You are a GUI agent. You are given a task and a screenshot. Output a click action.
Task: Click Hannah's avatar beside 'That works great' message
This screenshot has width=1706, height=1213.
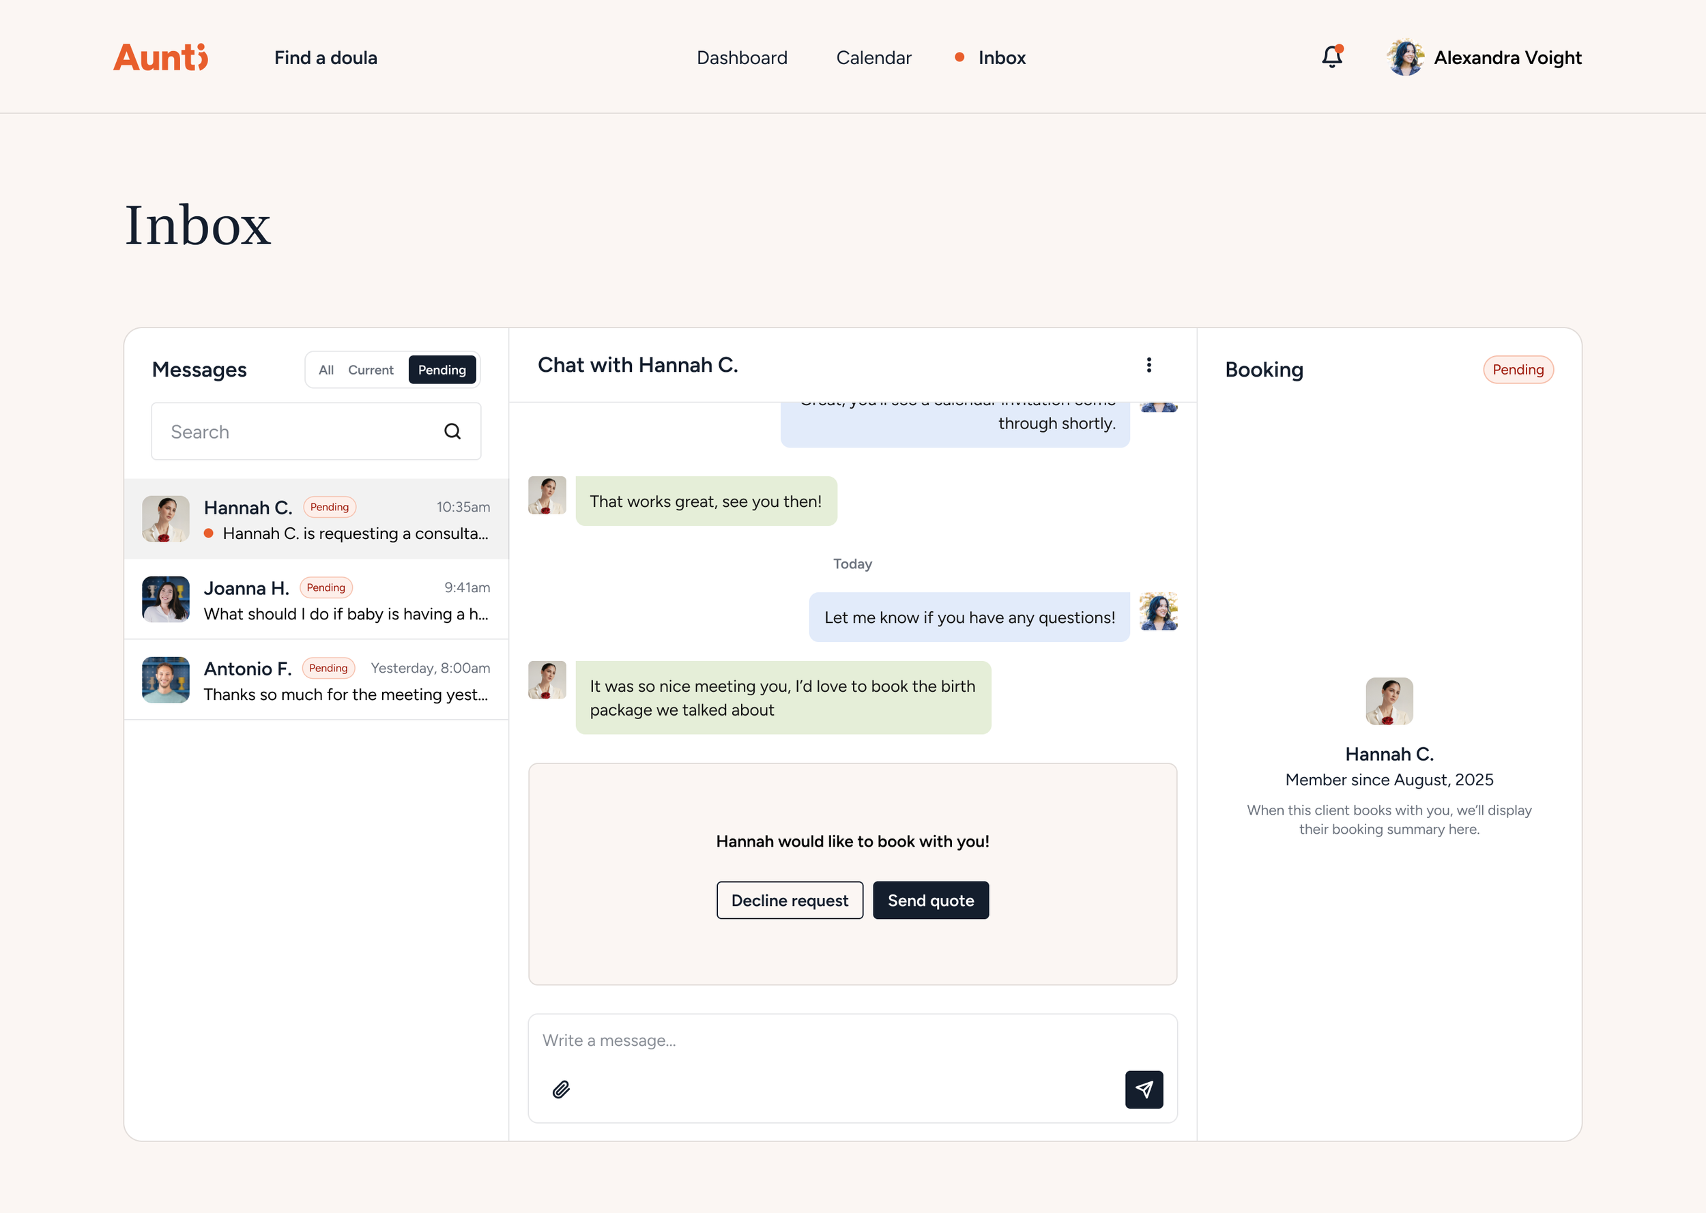[547, 495]
